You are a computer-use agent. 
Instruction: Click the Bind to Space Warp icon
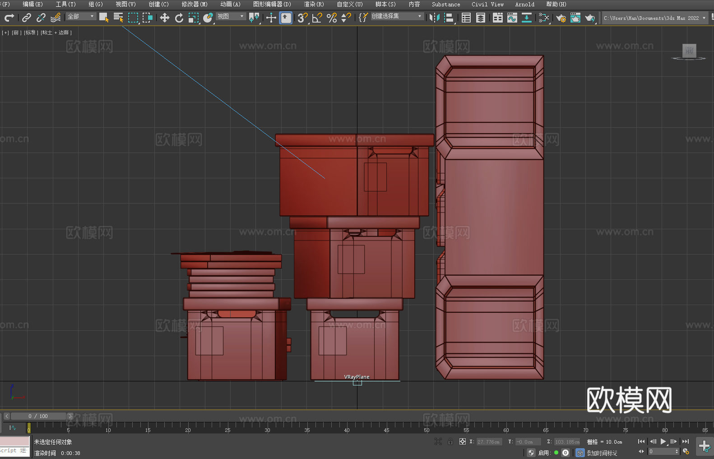[x=56, y=18]
